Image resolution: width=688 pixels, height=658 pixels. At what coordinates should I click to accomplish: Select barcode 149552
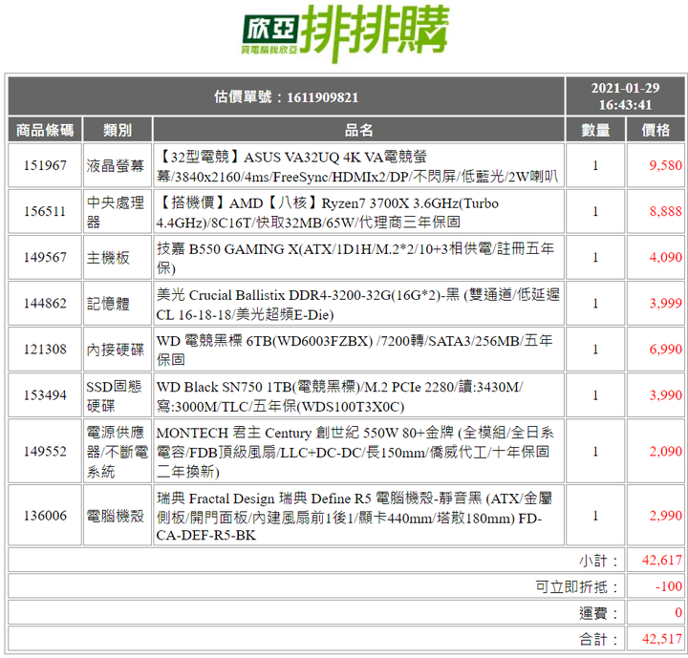point(45,451)
